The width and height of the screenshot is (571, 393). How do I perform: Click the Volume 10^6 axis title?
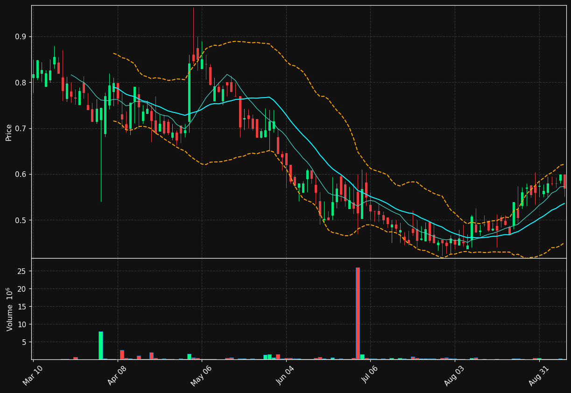(x=9, y=309)
